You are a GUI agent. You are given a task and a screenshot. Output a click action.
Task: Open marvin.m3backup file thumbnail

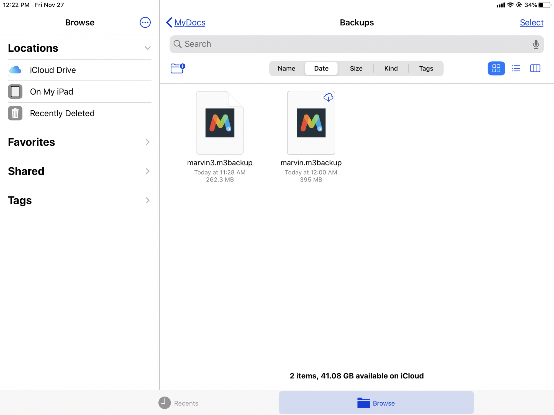(311, 123)
